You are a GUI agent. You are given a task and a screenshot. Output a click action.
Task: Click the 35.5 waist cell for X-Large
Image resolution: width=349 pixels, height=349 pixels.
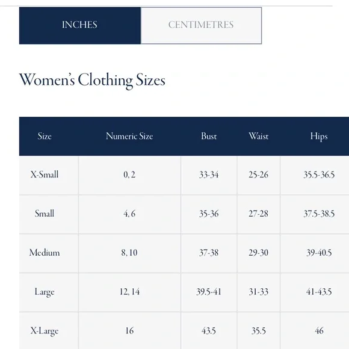(259, 331)
